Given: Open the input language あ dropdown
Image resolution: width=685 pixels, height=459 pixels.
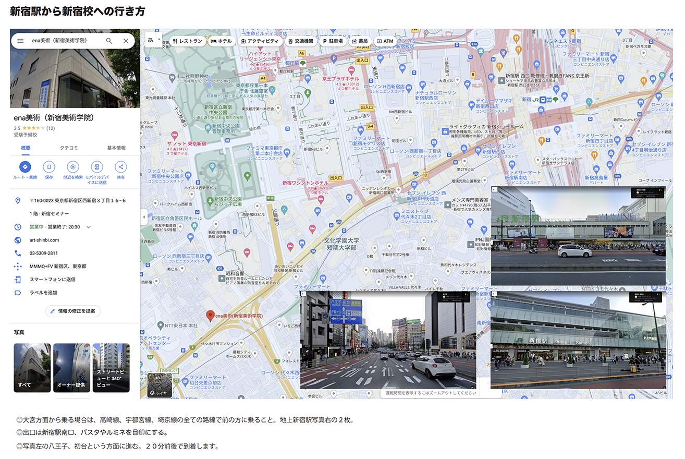Looking at the screenshot, I should (154, 40).
